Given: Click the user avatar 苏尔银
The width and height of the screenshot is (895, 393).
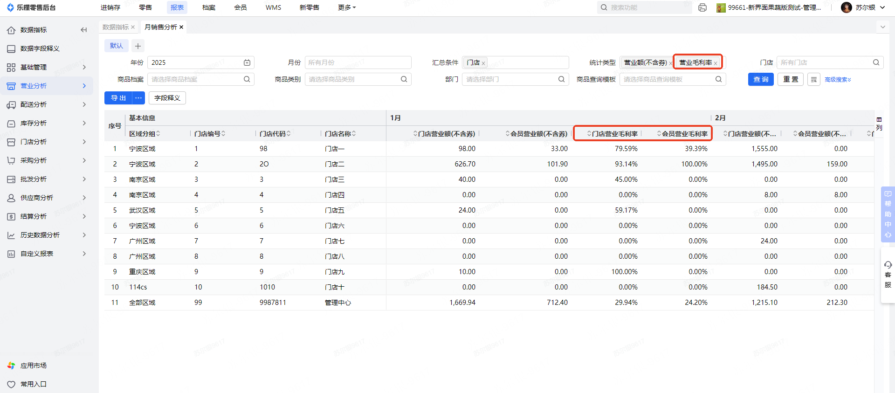Looking at the screenshot, I should [x=847, y=7].
